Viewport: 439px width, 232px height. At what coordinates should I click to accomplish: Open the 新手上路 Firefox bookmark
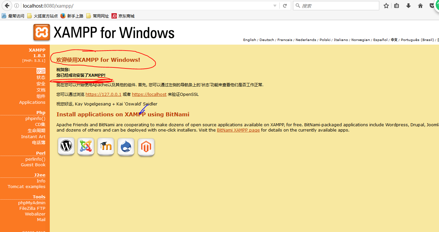click(x=72, y=16)
